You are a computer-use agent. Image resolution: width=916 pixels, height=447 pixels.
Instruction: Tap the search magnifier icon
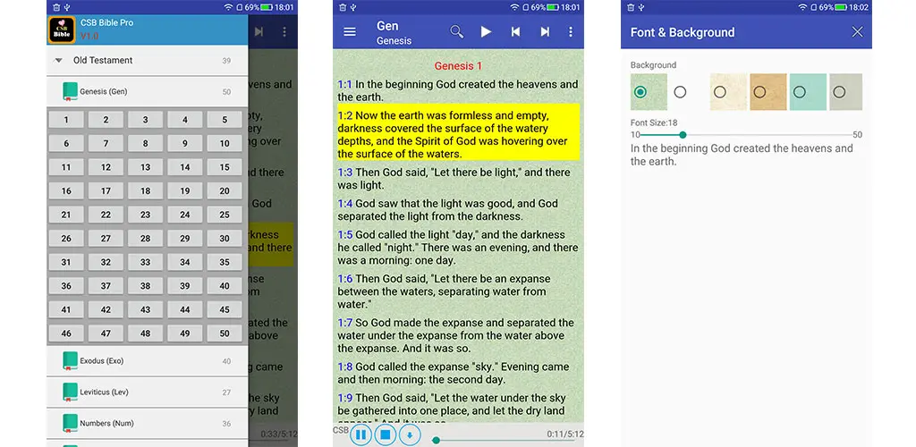point(456,32)
